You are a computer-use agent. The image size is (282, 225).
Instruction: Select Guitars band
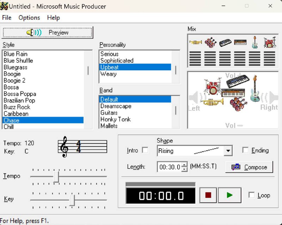[135, 112]
